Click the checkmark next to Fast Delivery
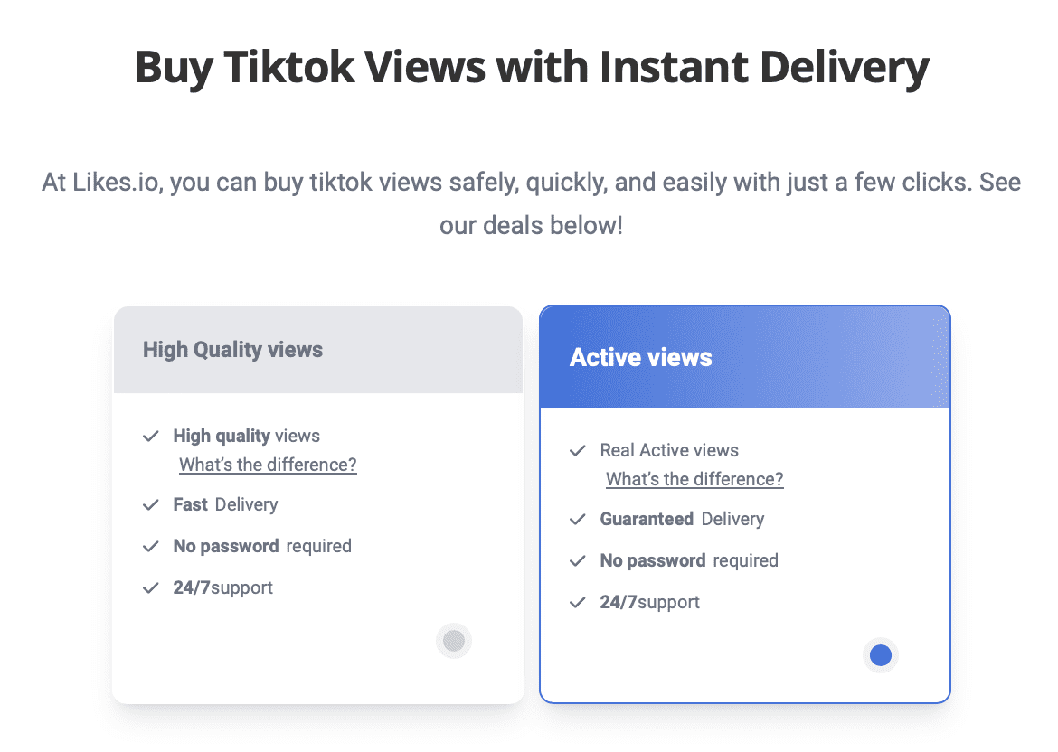 [151, 505]
